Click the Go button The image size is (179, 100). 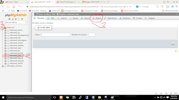tap(173, 44)
